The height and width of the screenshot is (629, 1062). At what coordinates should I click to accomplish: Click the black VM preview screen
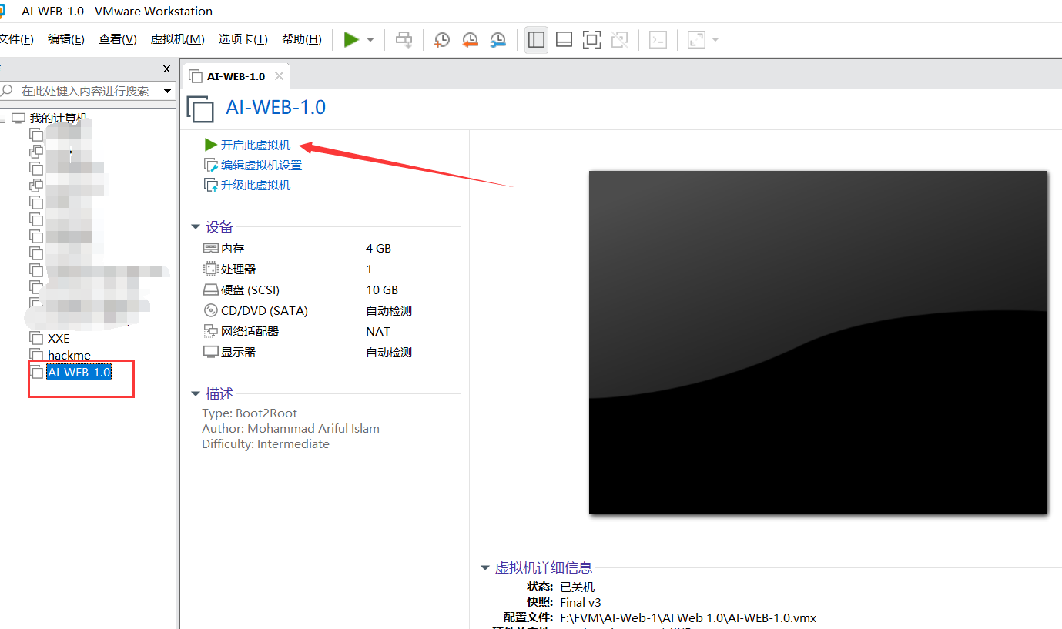(818, 342)
